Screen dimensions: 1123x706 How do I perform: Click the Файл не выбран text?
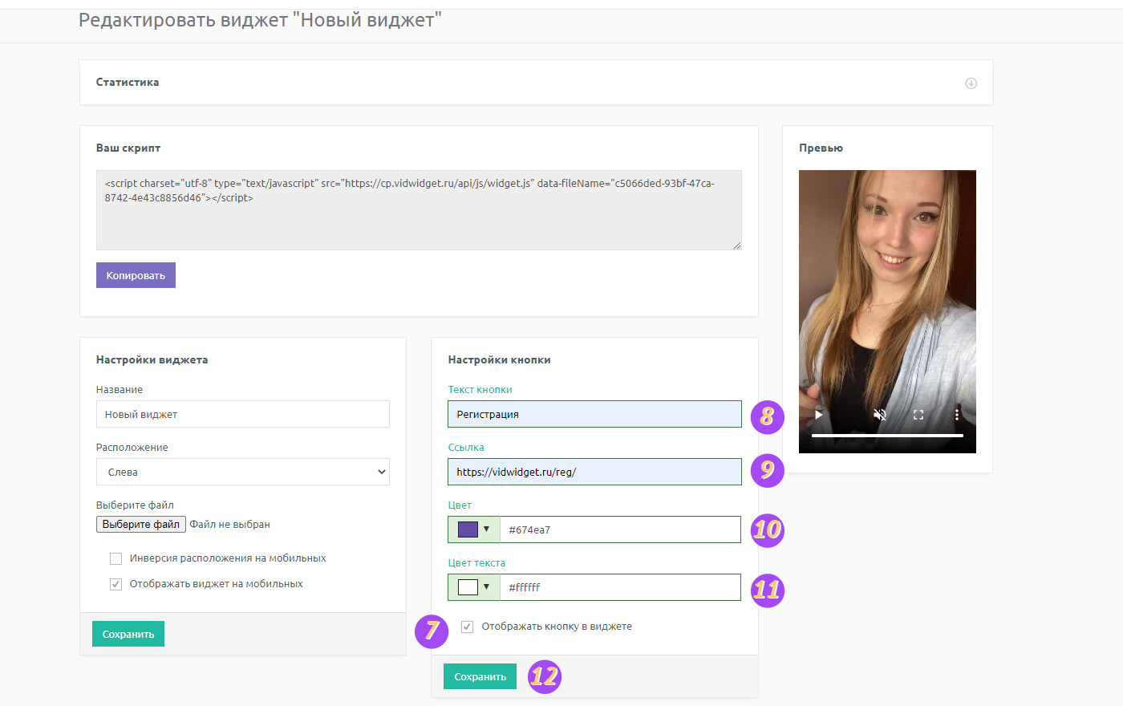[229, 524]
